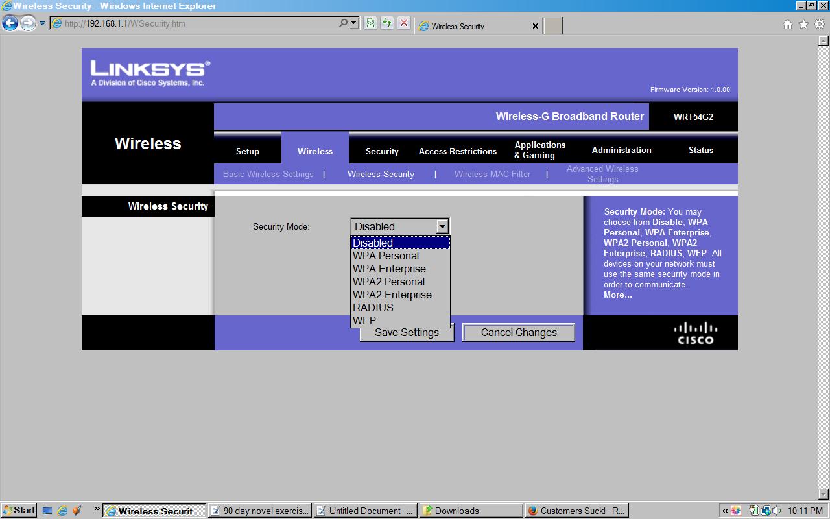Click the Compatibility View icon in address bar
Image resolution: width=830 pixels, height=519 pixels.
tap(370, 23)
